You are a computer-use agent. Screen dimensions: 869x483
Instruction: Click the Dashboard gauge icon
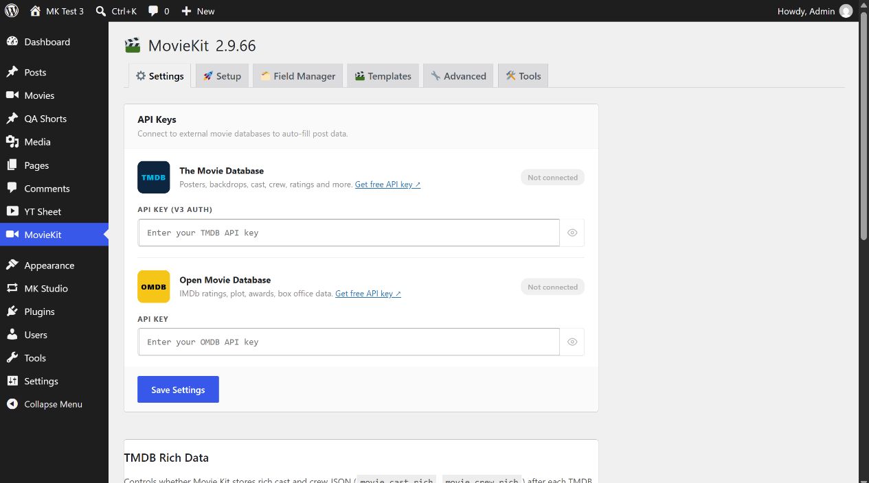click(12, 42)
